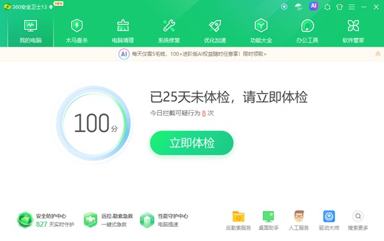This screenshot has width=384, height=241.
Task: Click the upgrade arrow next to 360安全卫士13
Action: pyautogui.click(x=51, y=7)
